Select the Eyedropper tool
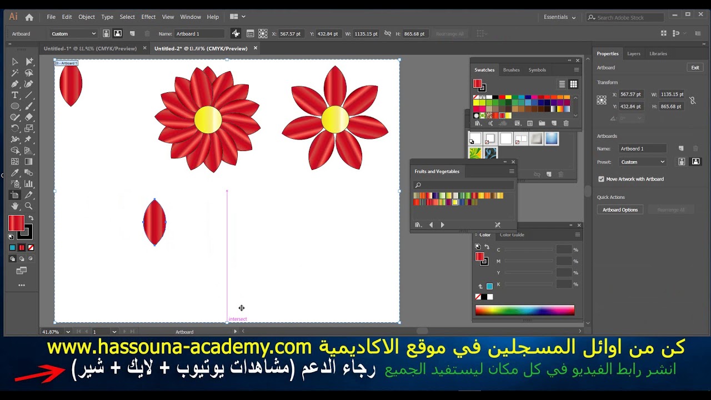Screen dimensions: 711x400 (15, 173)
